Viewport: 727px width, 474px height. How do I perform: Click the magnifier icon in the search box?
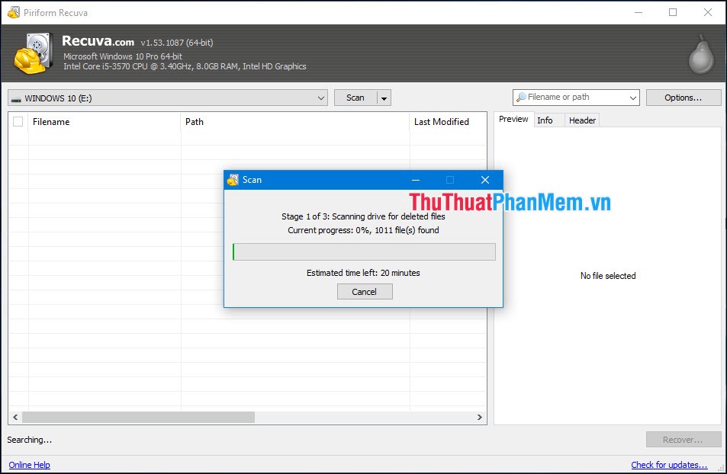521,98
